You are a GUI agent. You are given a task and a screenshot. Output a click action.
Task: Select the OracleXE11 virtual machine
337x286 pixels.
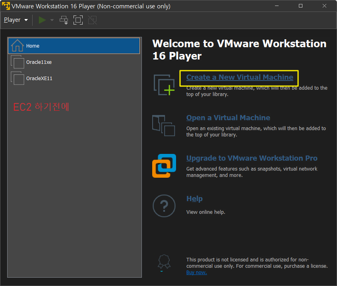click(x=74, y=79)
